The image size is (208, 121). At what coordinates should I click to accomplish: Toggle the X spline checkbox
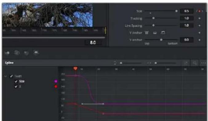(x=16, y=86)
